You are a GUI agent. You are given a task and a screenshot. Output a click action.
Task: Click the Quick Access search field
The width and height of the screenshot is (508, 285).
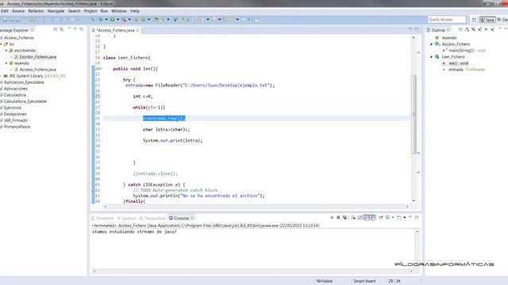447,19
